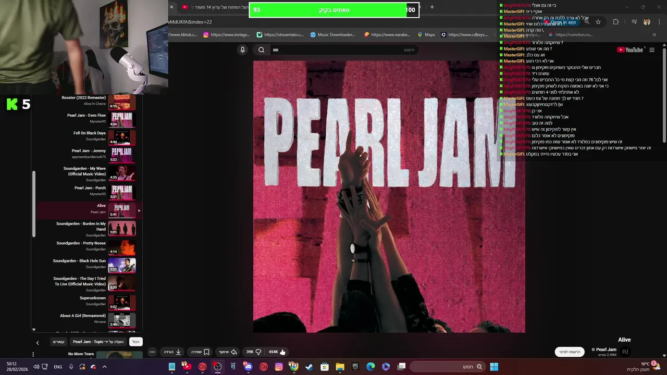
Task: Show next filter chips with the chevron arrow
Action: coord(38,342)
